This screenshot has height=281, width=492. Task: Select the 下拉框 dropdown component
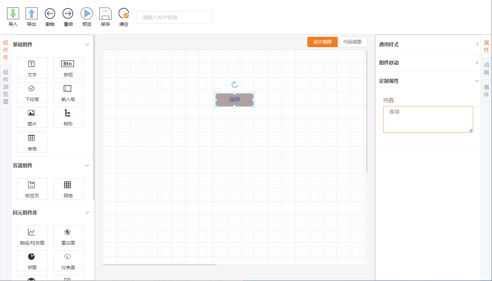coord(32,92)
